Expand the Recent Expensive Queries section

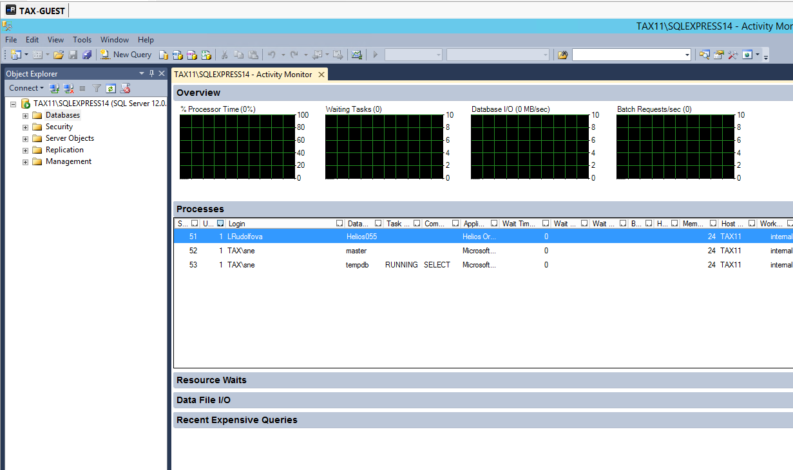point(236,420)
